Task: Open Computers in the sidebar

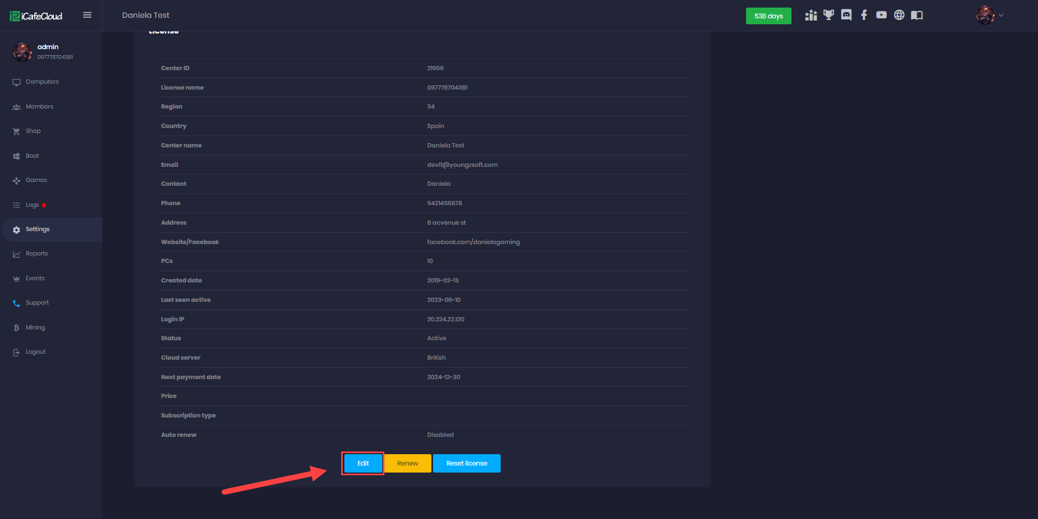Action: click(x=42, y=82)
